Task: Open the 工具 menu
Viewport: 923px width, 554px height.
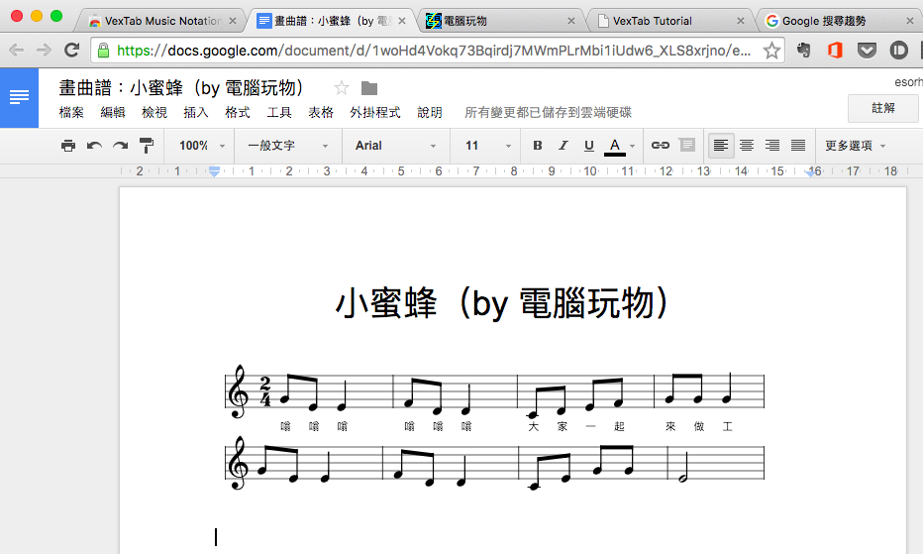Action: coord(279,113)
